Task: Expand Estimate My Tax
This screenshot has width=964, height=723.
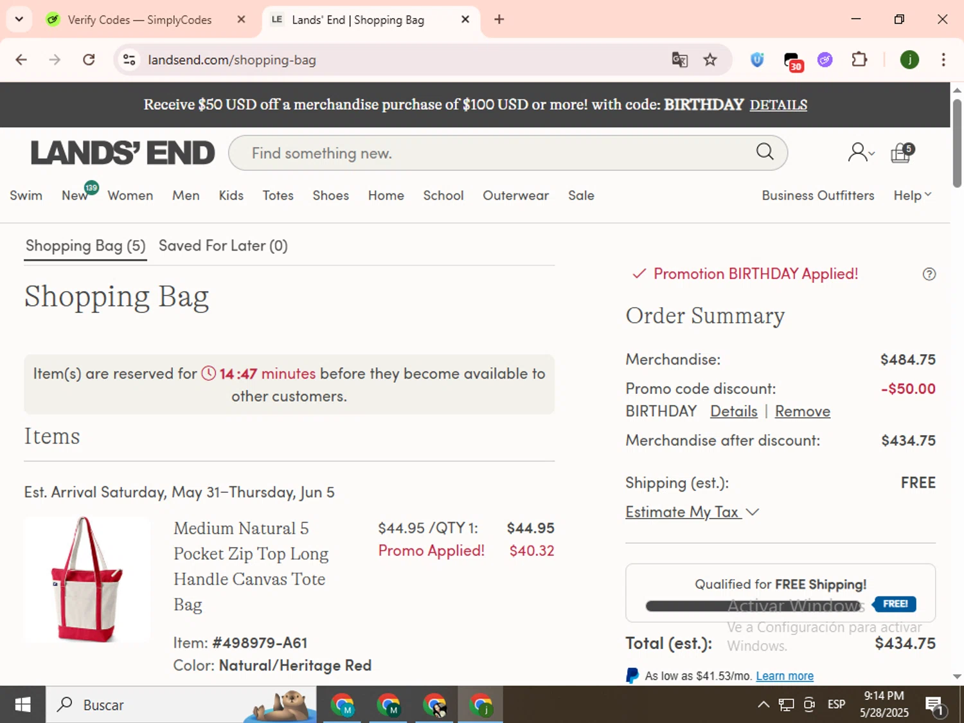Action: coord(692,512)
